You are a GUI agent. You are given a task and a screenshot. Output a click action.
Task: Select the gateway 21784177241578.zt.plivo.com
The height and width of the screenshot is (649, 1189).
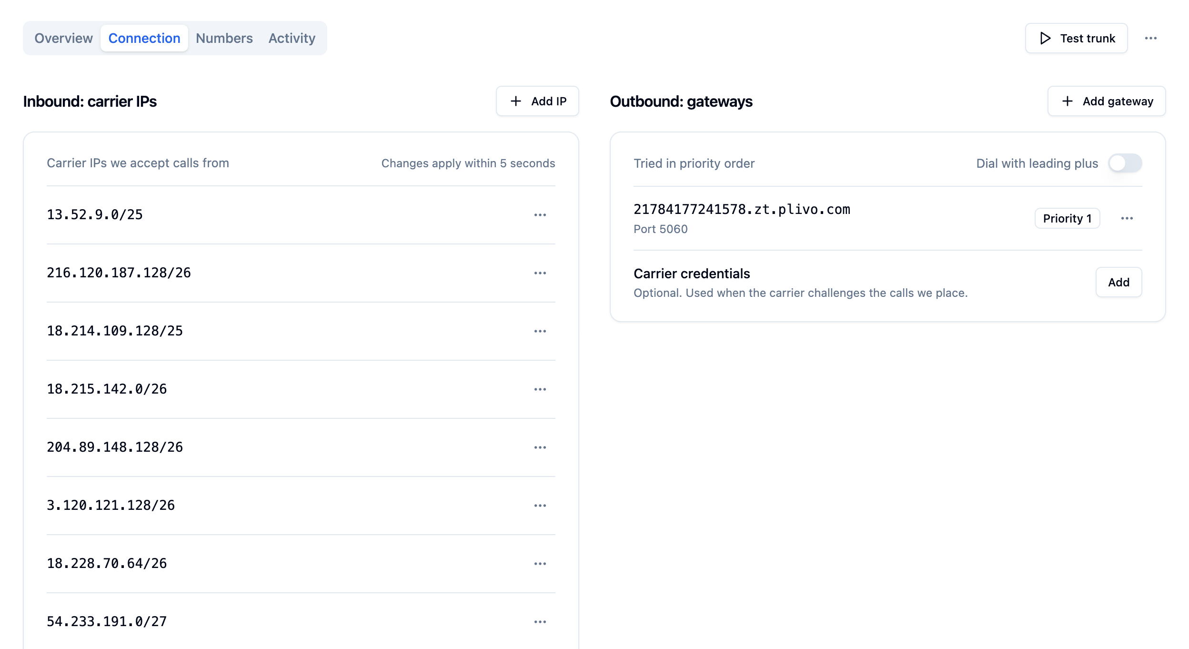pos(742,209)
